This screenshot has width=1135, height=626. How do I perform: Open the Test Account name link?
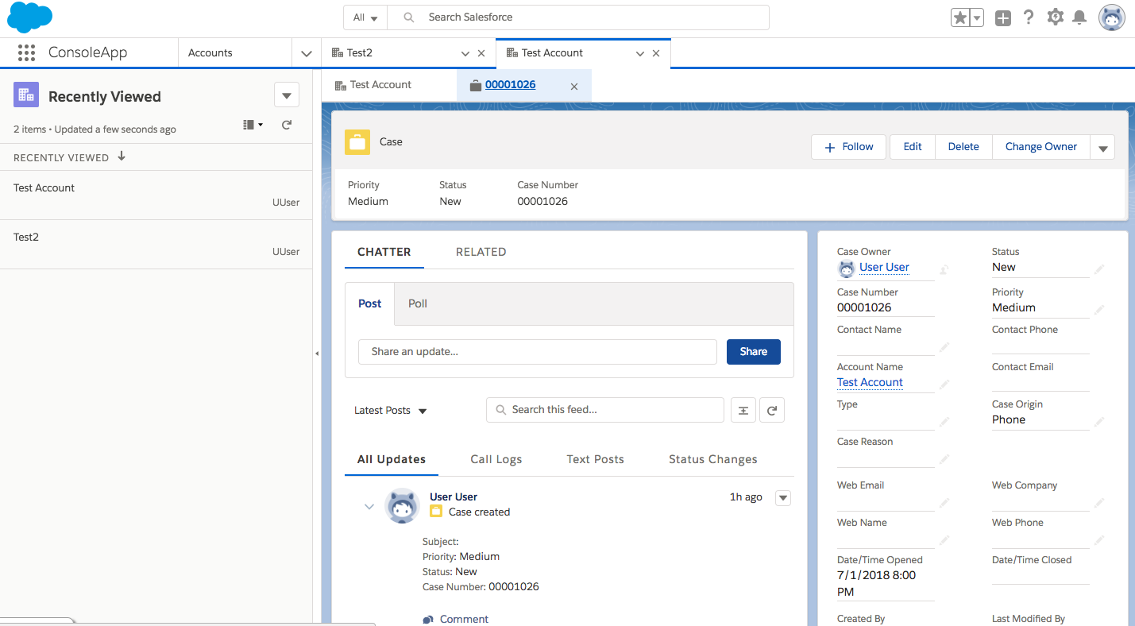[x=870, y=382]
